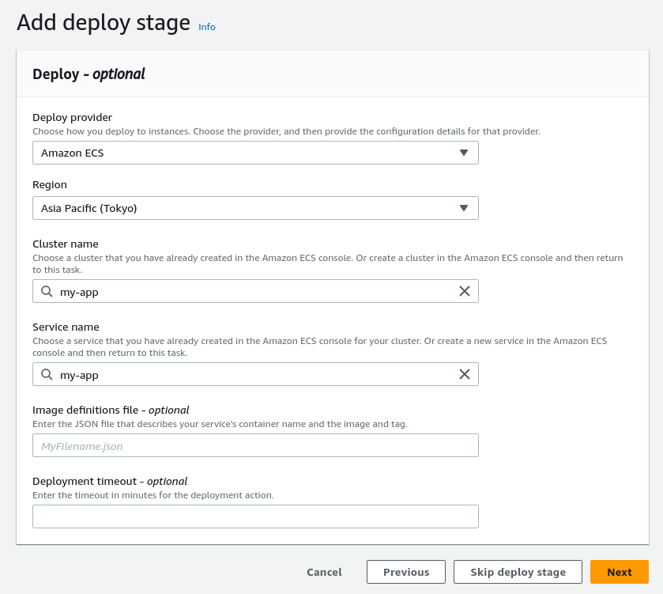663x594 pixels.
Task: Expand the Region dropdown arrow
Action: 464,208
